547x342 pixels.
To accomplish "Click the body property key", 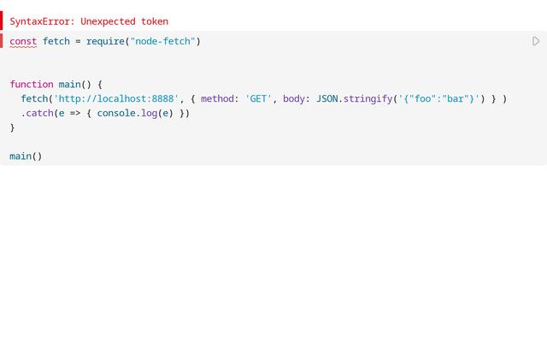I will click(296, 98).
